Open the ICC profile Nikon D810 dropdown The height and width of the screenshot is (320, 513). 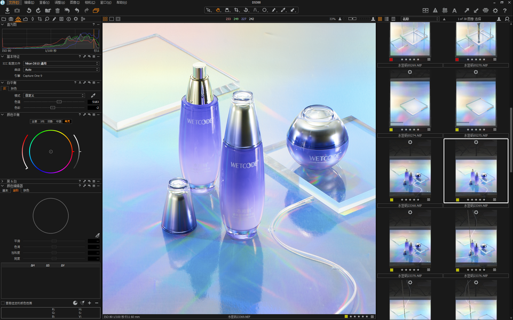pyautogui.click(x=61, y=63)
